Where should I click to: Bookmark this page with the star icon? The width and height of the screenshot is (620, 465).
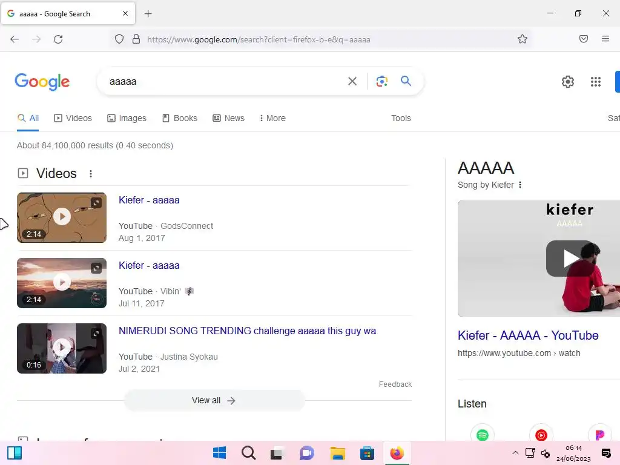[x=523, y=39]
